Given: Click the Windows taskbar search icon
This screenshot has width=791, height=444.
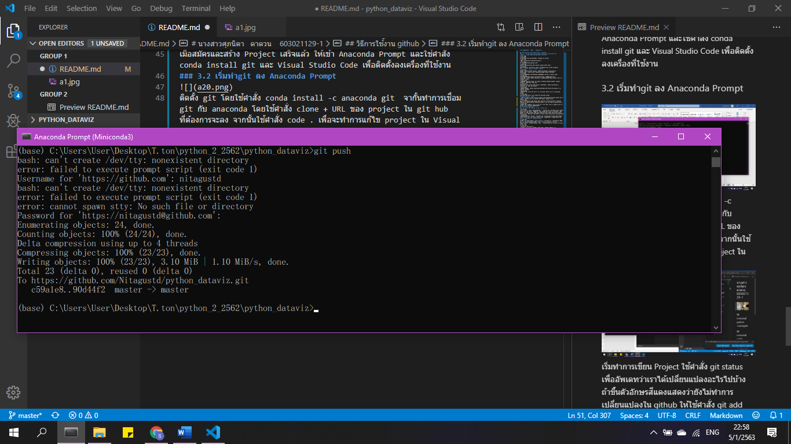Looking at the screenshot, I should pos(42,432).
